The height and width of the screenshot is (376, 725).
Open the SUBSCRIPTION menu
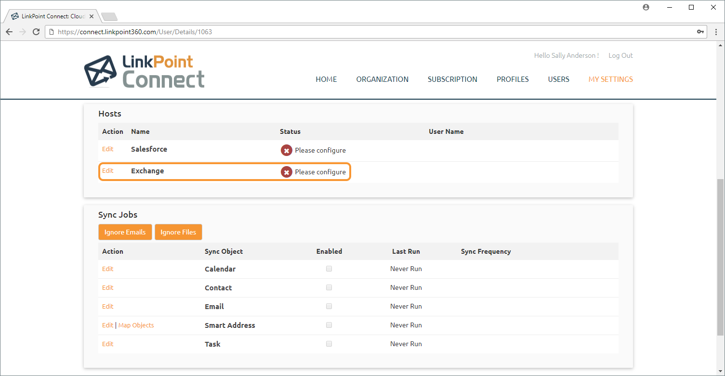tap(452, 79)
